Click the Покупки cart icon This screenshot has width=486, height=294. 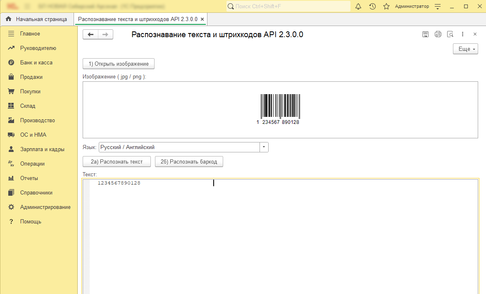pos(11,91)
